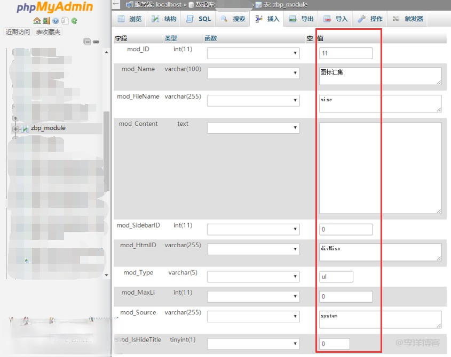Click the database icon in the breadcrumb
Viewport: 451px width, 357px height.
click(x=191, y=5)
